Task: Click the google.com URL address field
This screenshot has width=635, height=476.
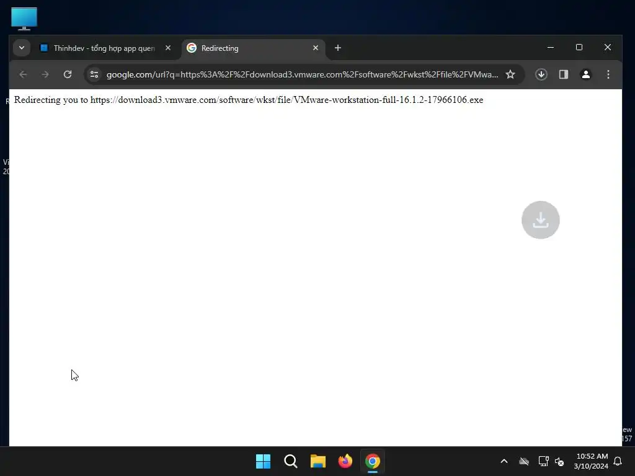Action: coord(302,74)
